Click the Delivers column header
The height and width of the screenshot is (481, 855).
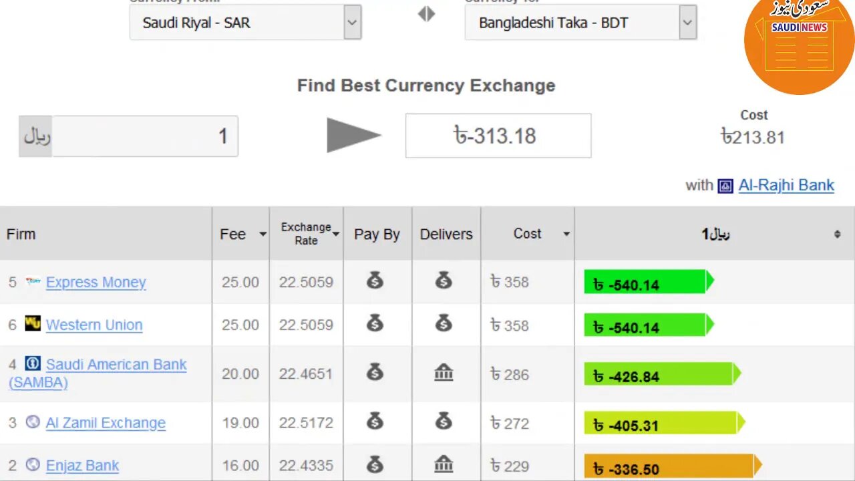point(446,234)
